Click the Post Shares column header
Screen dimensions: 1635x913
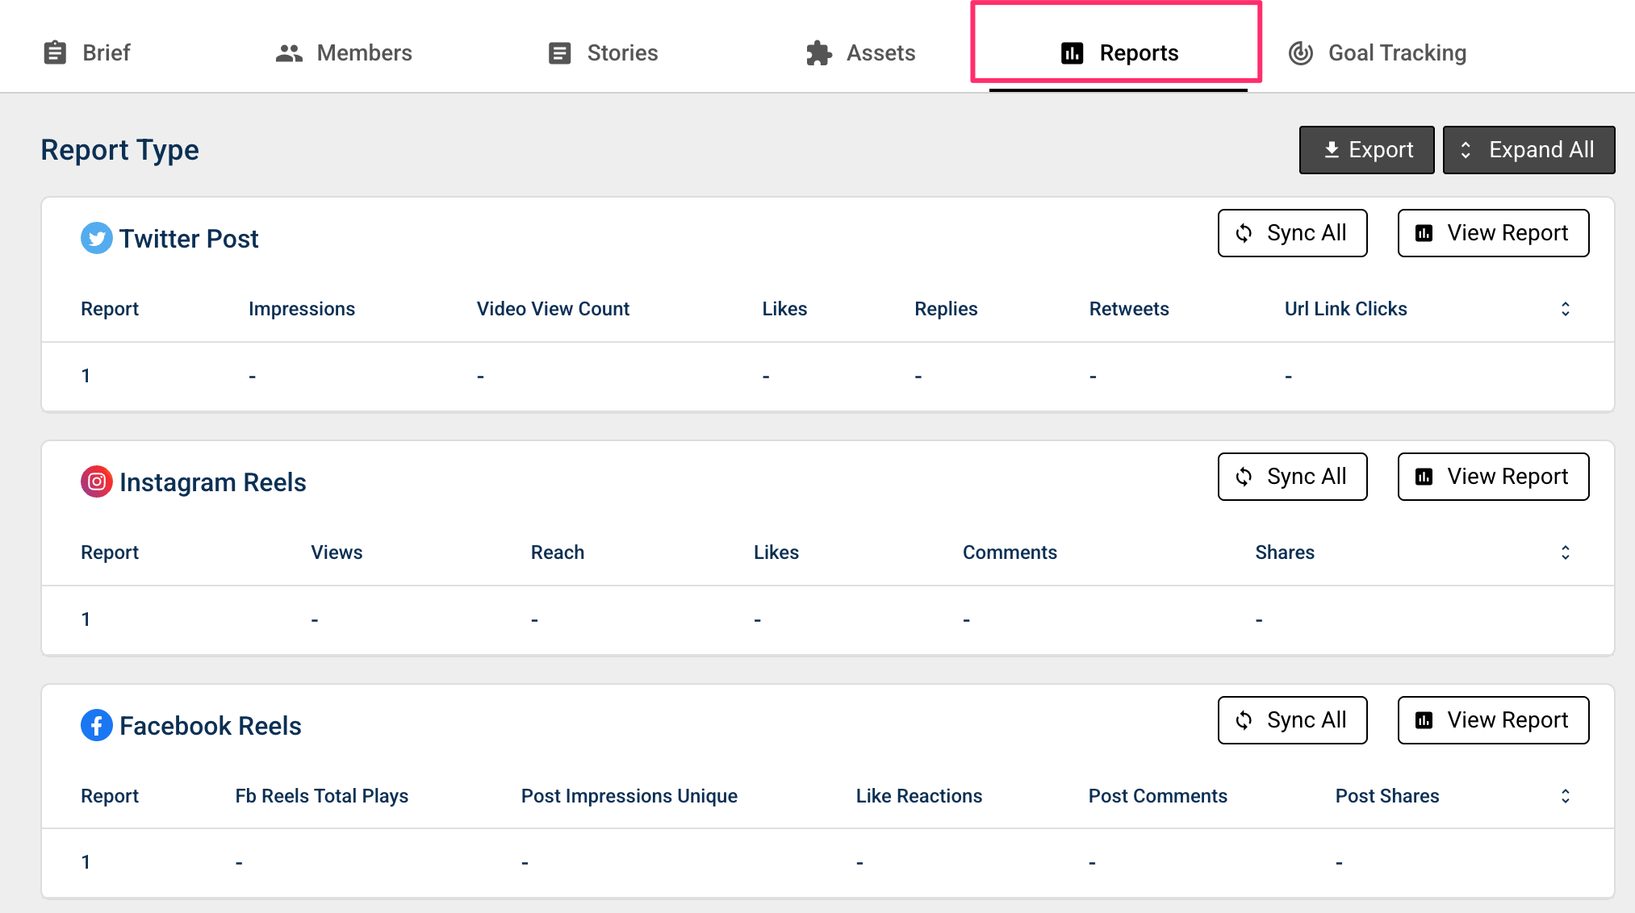1387,796
